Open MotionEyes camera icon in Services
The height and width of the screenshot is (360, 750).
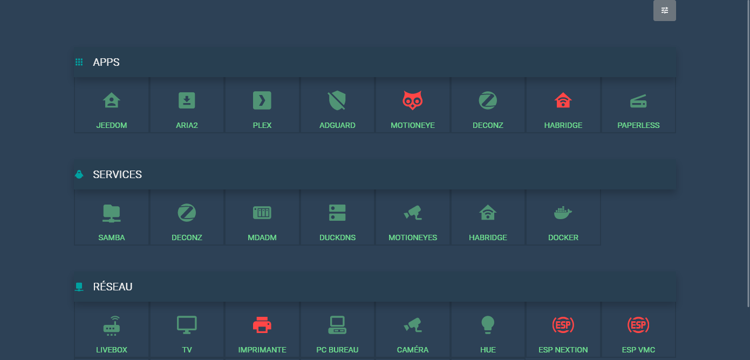coord(413,213)
